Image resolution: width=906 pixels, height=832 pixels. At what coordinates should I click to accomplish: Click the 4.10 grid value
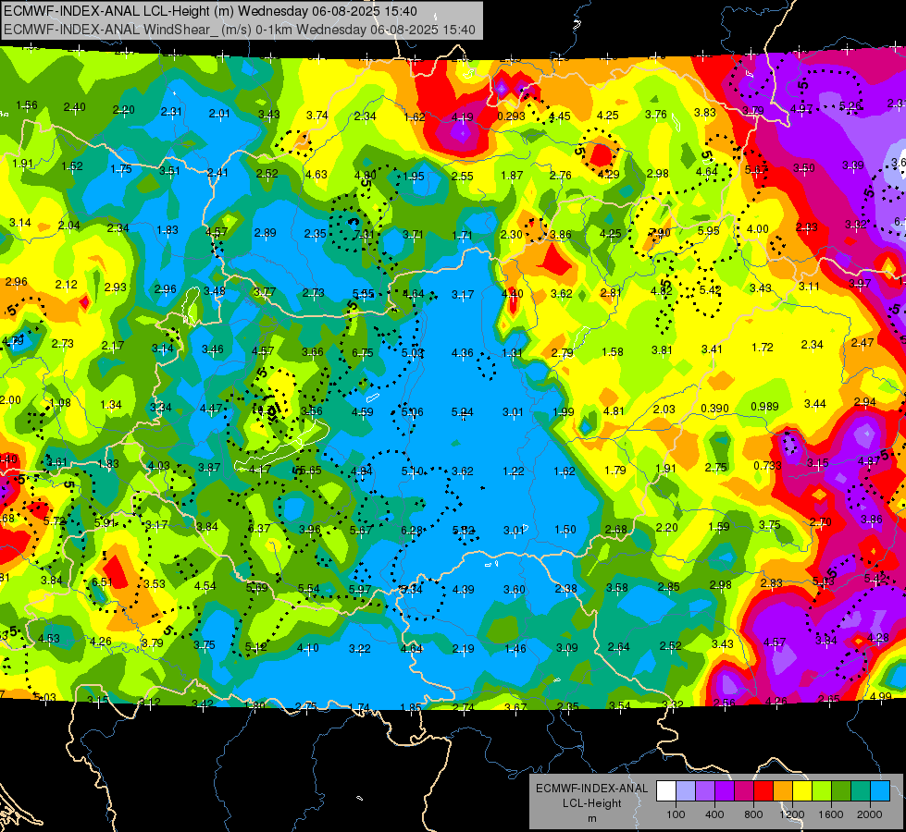click(x=307, y=648)
